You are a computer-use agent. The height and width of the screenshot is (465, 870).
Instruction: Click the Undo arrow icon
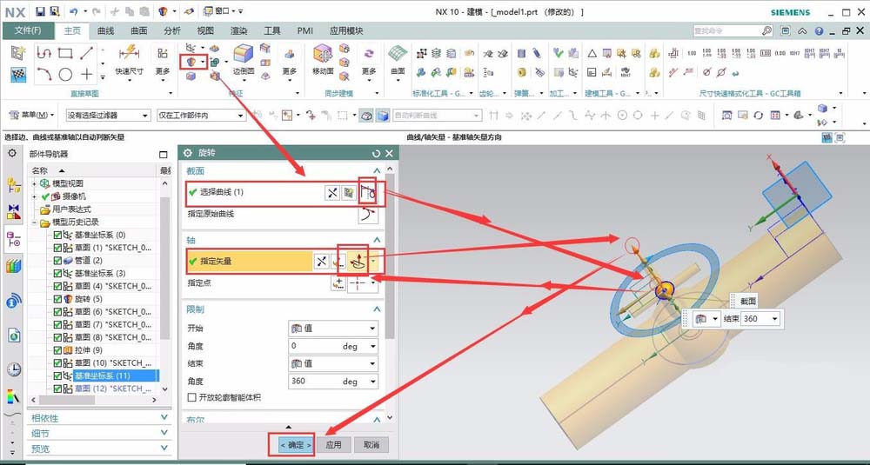coord(73,11)
